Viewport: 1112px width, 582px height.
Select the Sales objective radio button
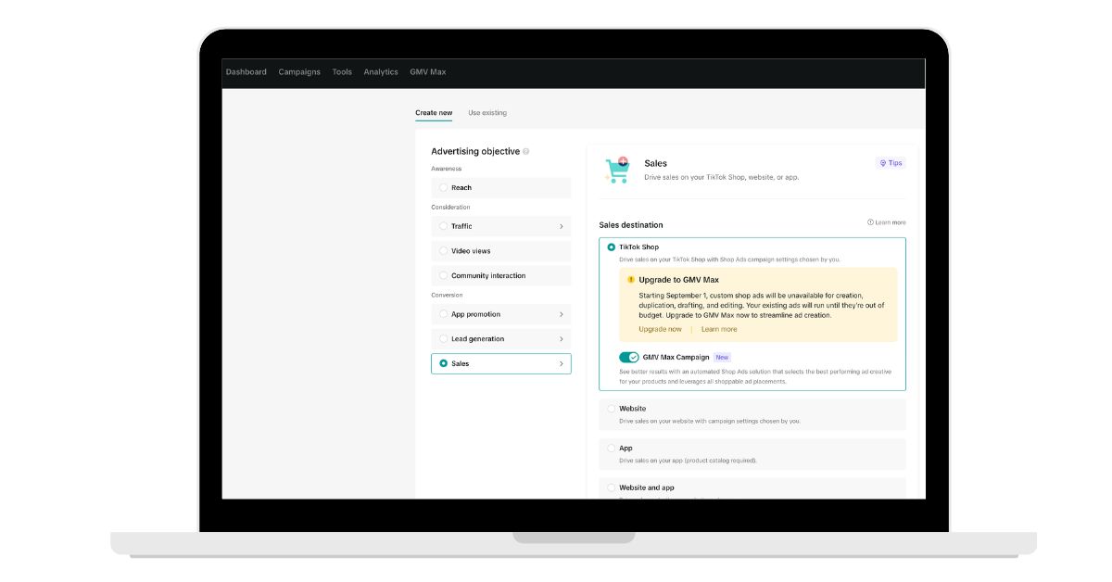coord(444,363)
